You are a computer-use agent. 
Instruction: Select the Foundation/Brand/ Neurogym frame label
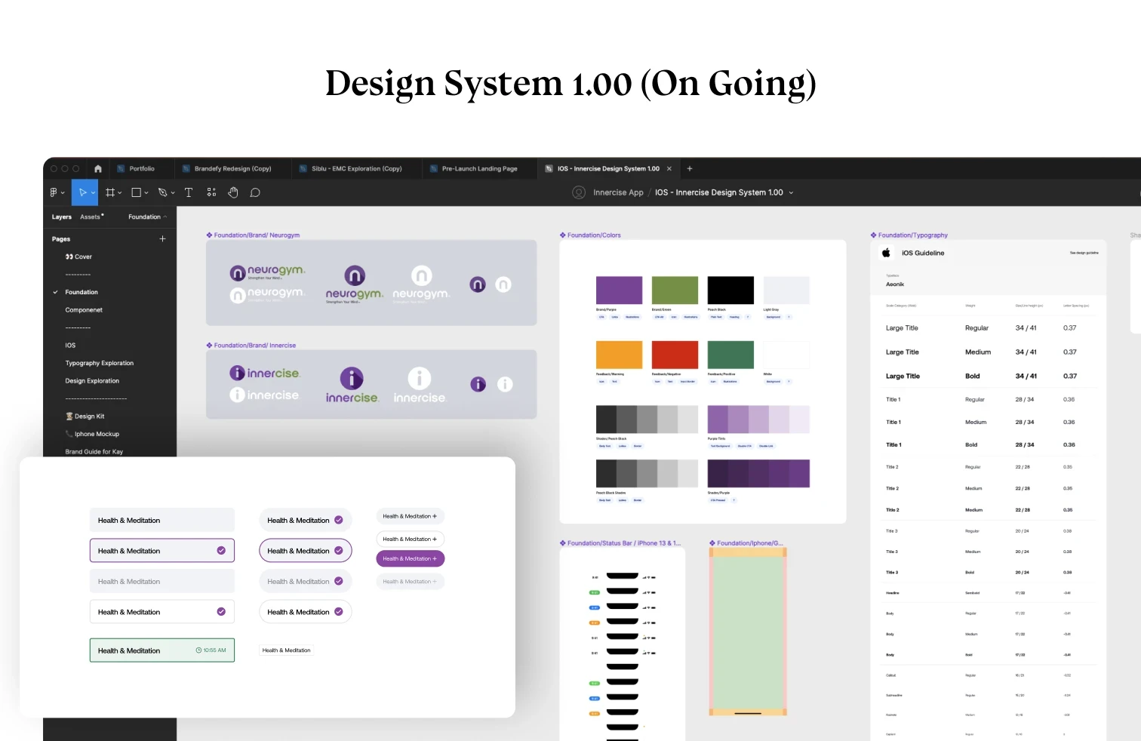253,235
